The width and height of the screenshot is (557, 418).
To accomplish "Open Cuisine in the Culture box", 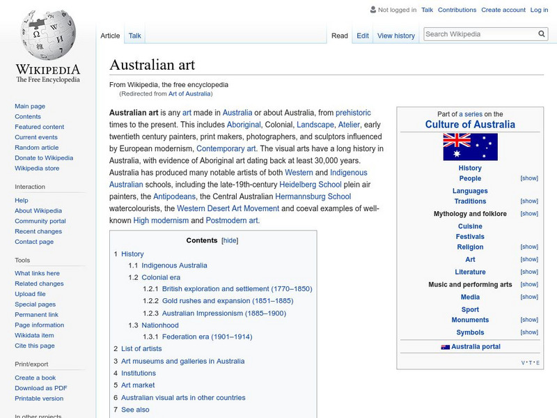I will (x=470, y=226).
